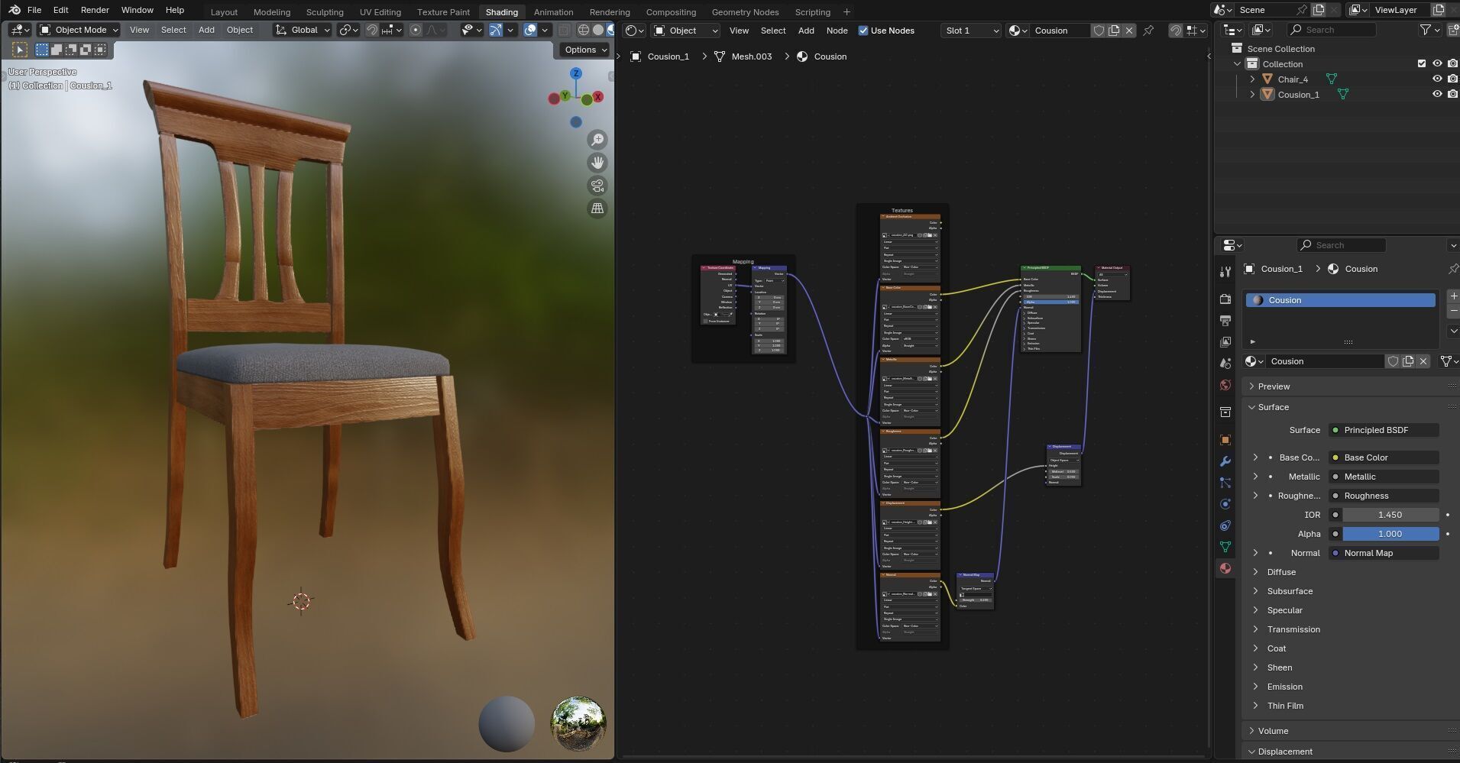Toggle snapping magnet in 3D viewport header
Screen dimensions: 1460x763
pos(371,30)
